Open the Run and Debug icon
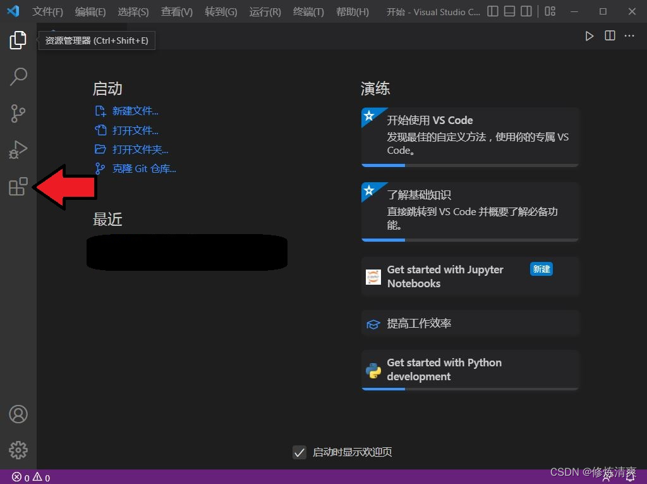The width and height of the screenshot is (647, 484). [x=18, y=150]
